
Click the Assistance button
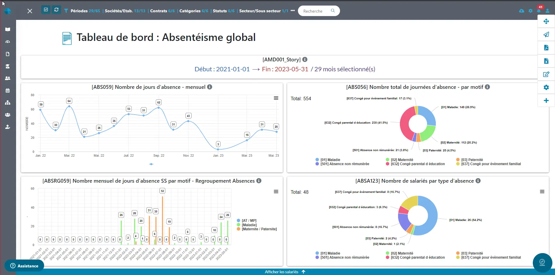click(x=24, y=266)
